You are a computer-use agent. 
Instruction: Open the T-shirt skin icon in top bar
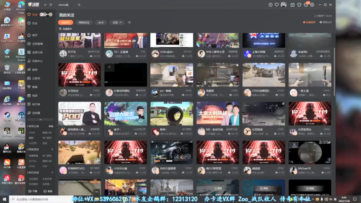tap(299, 5)
